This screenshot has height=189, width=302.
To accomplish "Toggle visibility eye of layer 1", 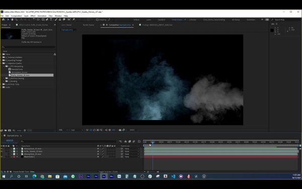I will point(2,149).
